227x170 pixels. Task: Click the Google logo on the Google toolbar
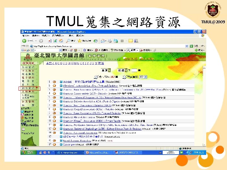(26, 50)
